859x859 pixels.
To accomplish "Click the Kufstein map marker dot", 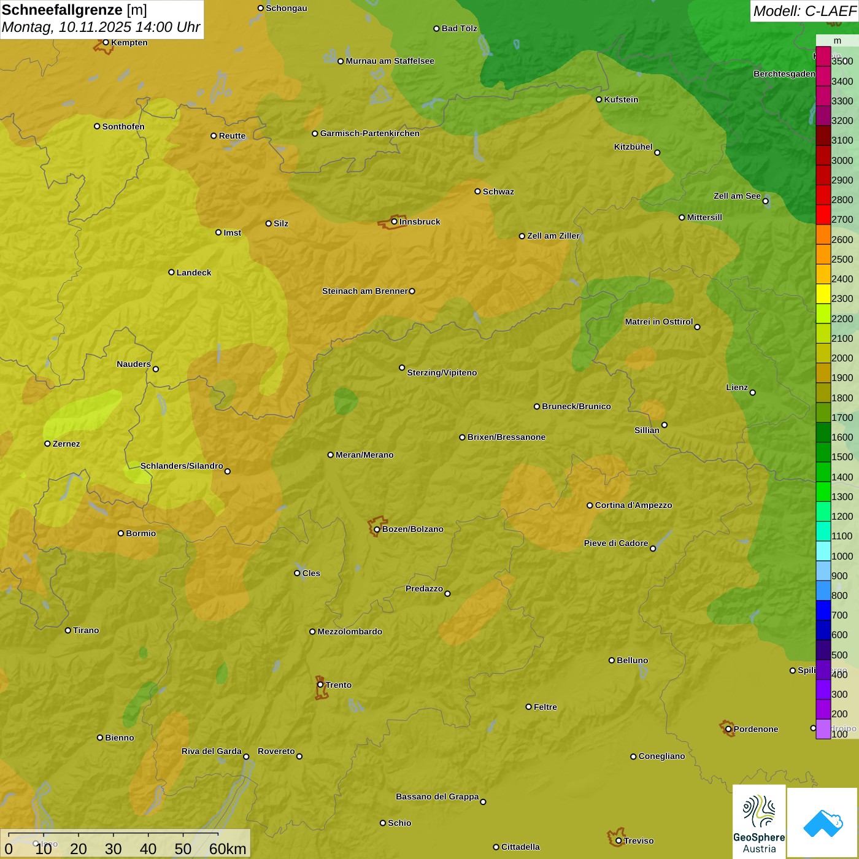I will pos(599,99).
